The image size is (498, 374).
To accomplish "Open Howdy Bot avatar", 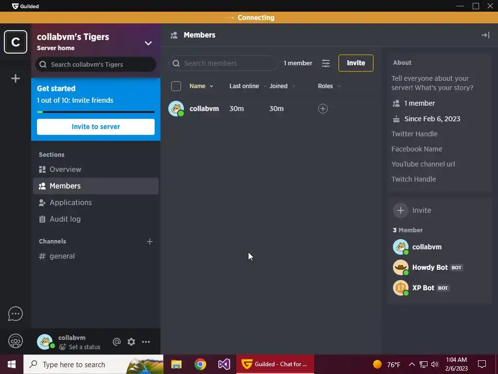I will [x=401, y=267].
